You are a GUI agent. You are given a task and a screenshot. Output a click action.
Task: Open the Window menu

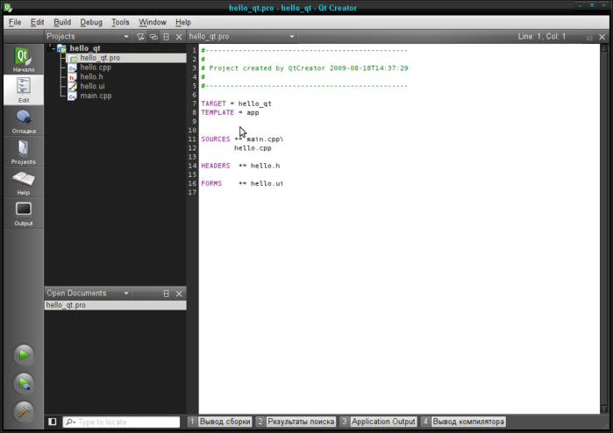pyautogui.click(x=153, y=22)
